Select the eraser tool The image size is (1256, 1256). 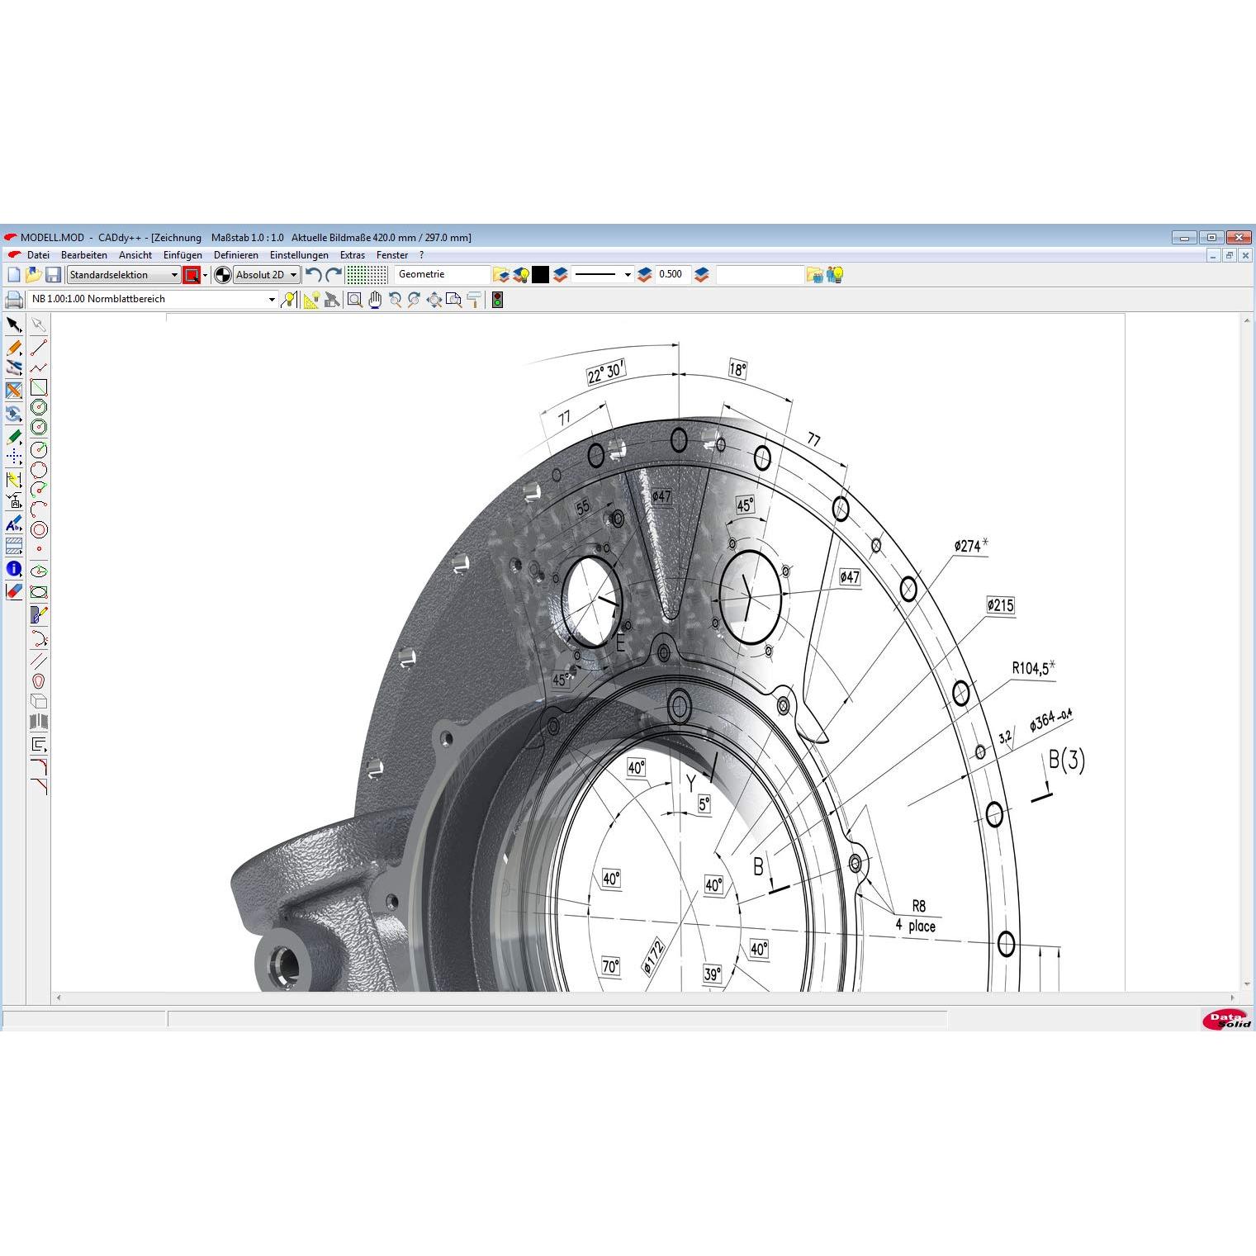[x=13, y=591]
